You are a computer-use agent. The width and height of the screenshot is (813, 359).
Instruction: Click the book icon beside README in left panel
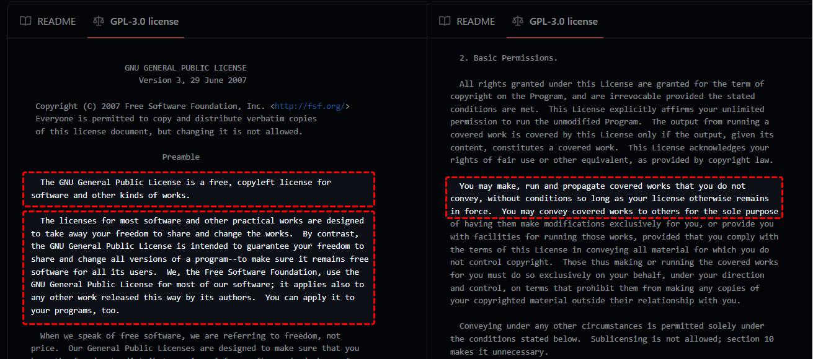pyautogui.click(x=25, y=21)
